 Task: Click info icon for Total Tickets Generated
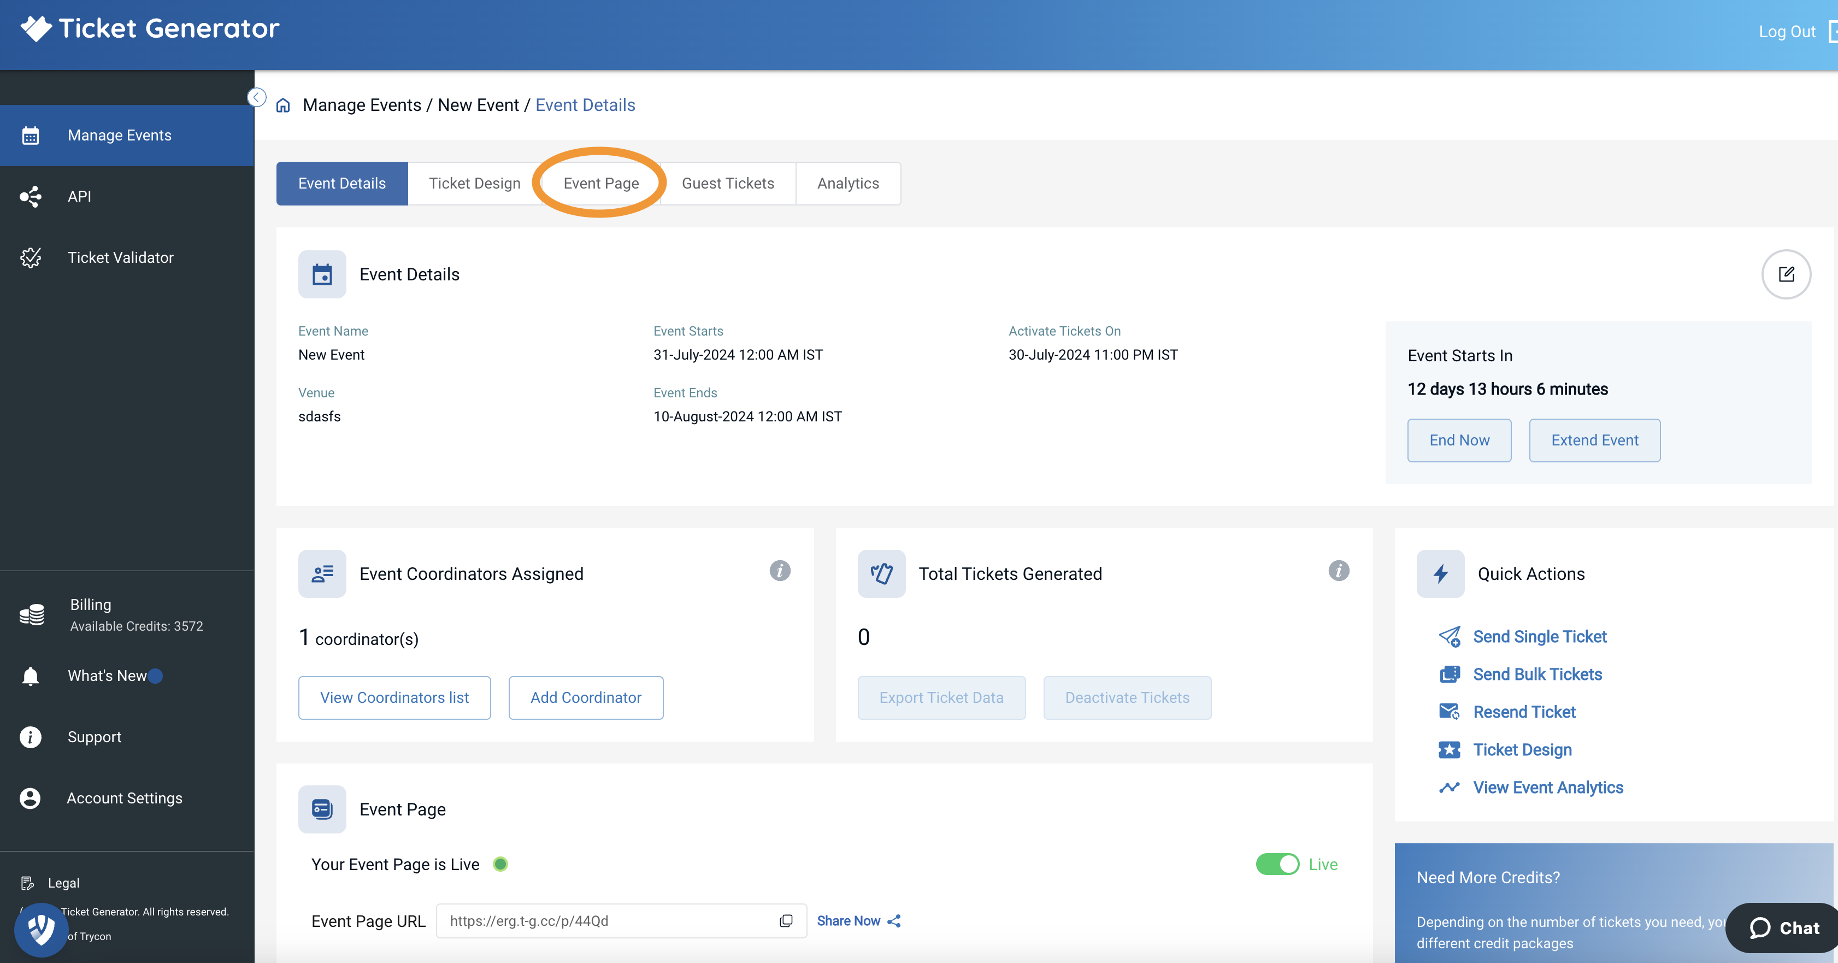[x=1339, y=571]
